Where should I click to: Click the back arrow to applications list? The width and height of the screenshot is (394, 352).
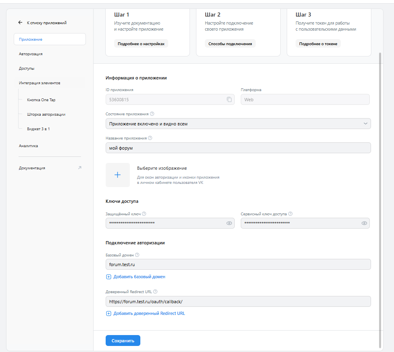coord(20,23)
